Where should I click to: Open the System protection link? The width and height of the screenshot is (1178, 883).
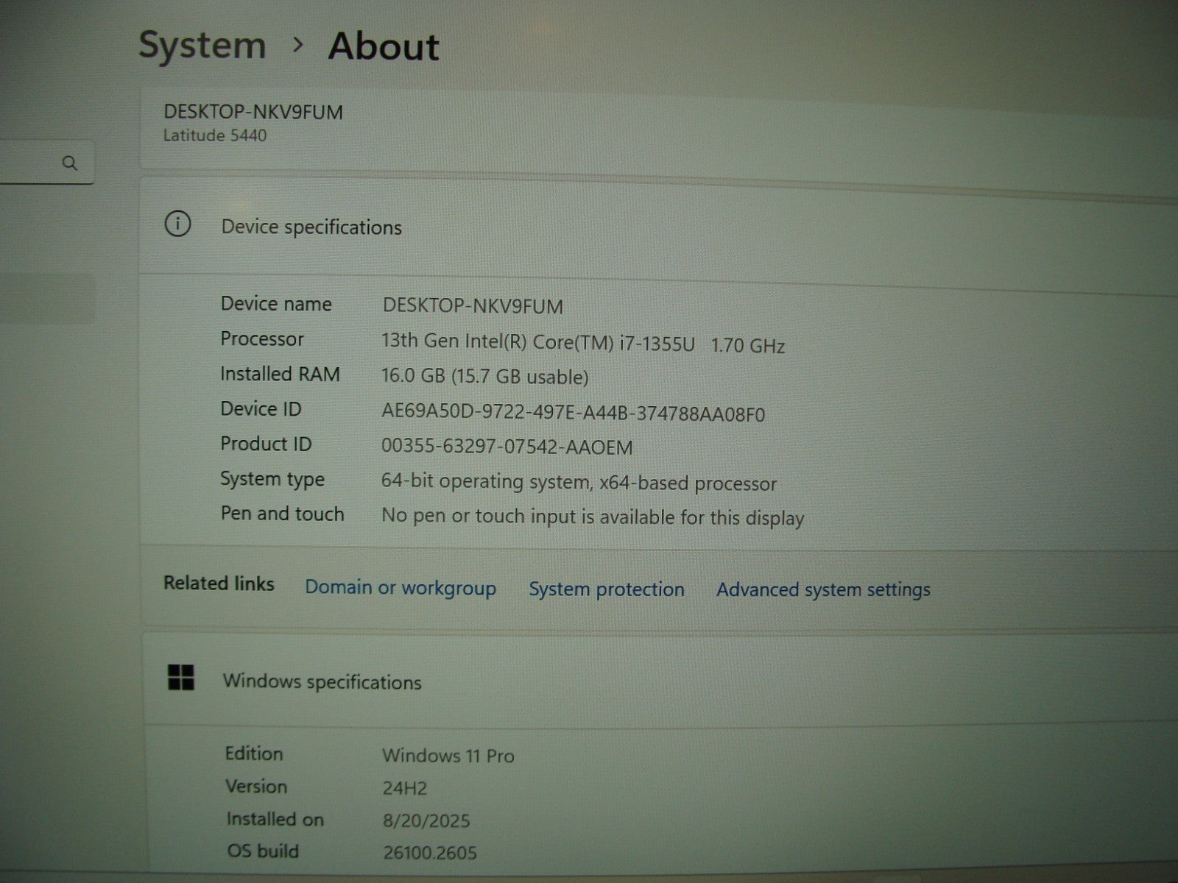click(607, 589)
